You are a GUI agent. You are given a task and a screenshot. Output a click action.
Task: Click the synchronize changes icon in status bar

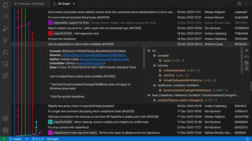27,139
